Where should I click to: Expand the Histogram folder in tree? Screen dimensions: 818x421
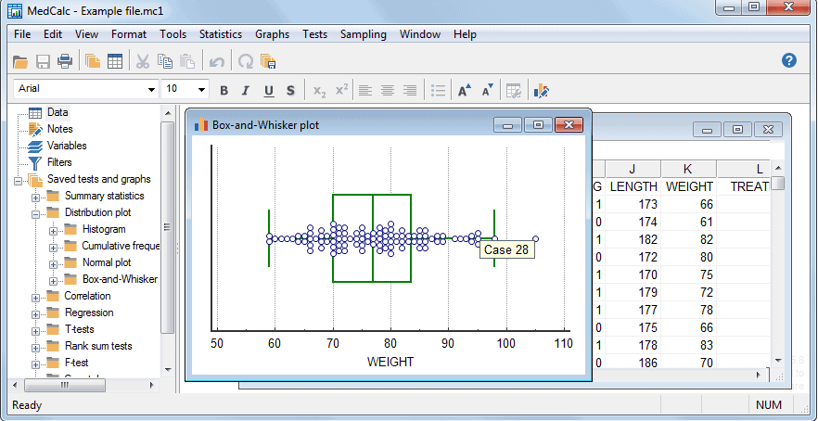(x=53, y=230)
